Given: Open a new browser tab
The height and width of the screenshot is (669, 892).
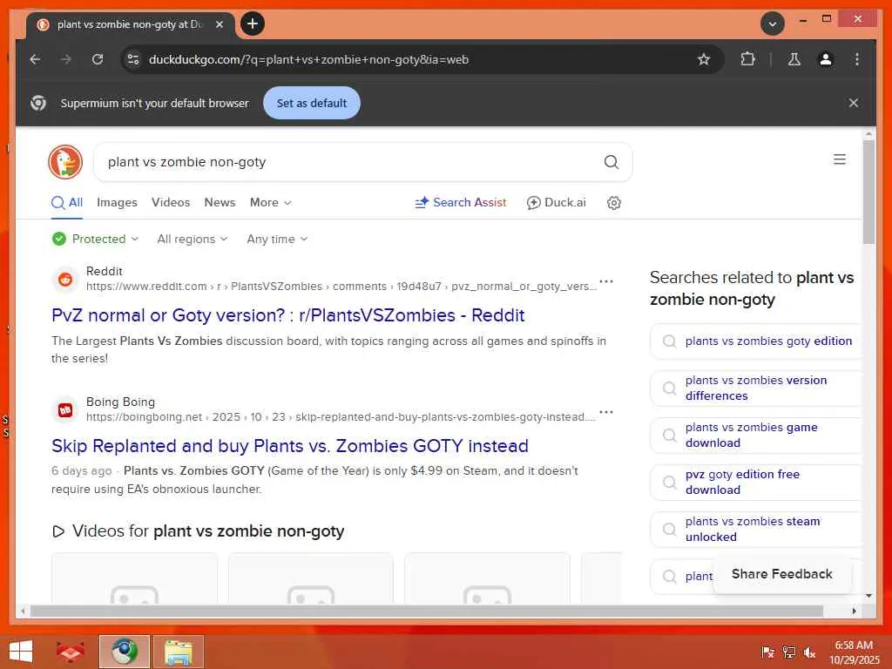Looking at the screenshot, I should (x=253, y=24).
